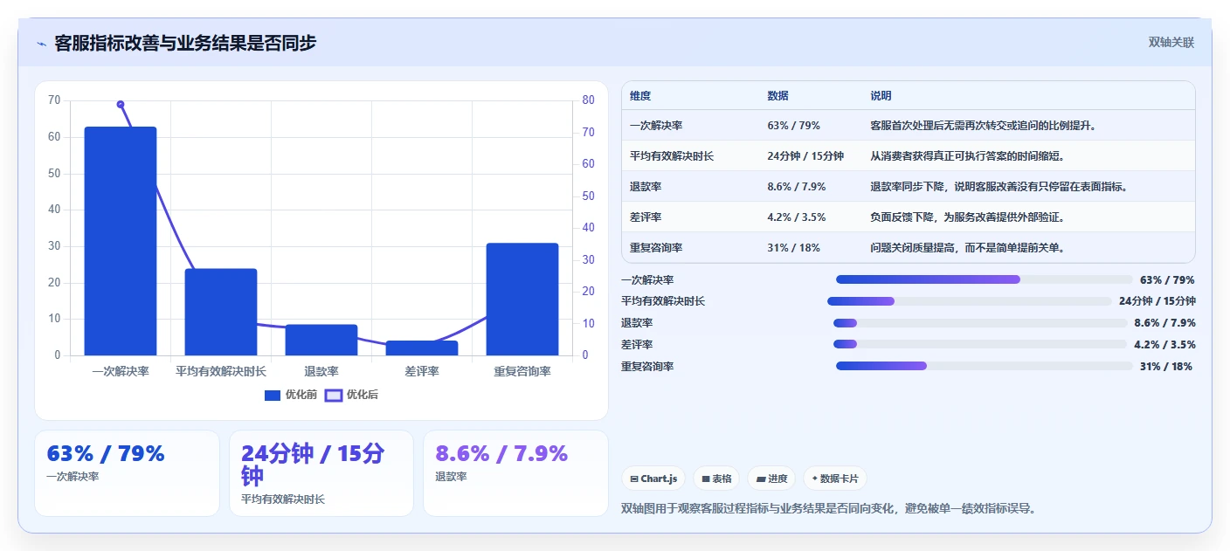
Task: Click the 4.2% / 3.5% table cell
Action: click(x=796, y=217)
